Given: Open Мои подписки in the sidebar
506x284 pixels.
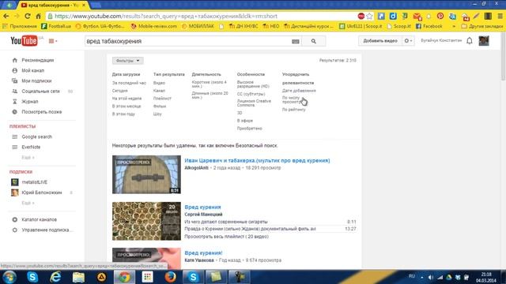Looking at the screenshot, I should click(x=36, y=80).
